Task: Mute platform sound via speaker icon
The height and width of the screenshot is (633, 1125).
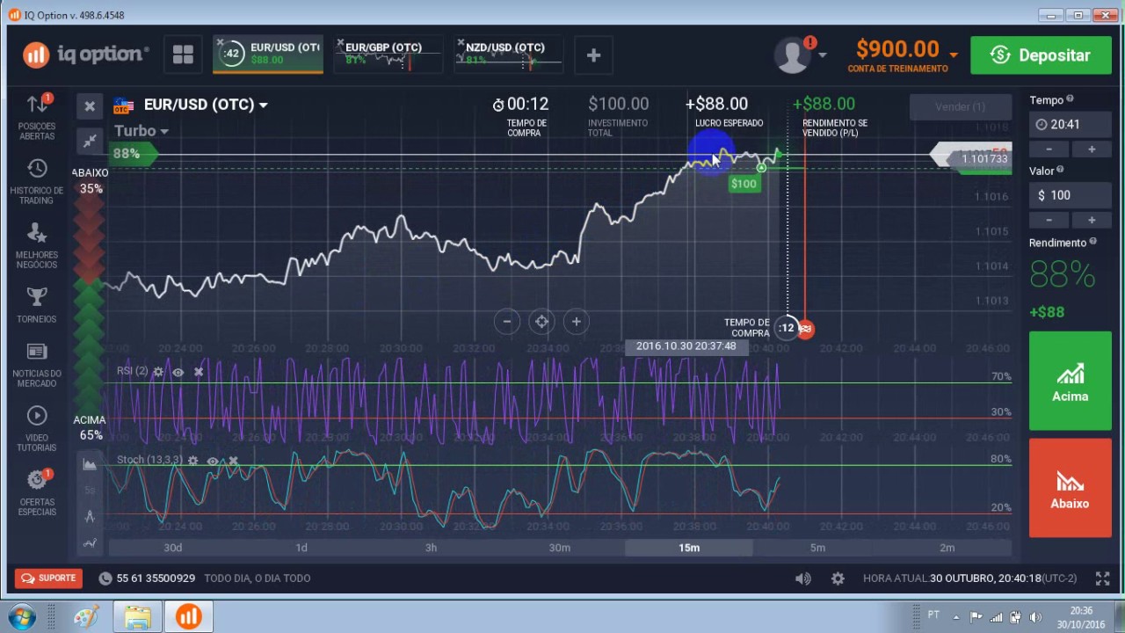Action: [803, 578]
